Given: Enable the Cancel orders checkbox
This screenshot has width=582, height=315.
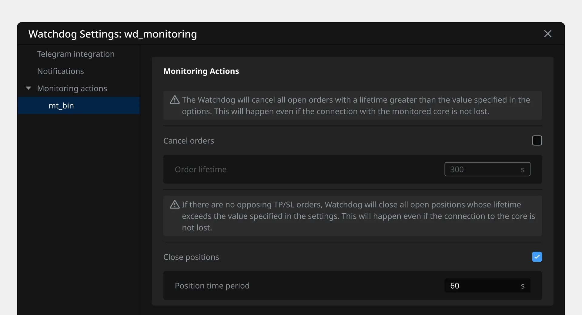Looking at the screenshot, I should click(x=537, y=141).
